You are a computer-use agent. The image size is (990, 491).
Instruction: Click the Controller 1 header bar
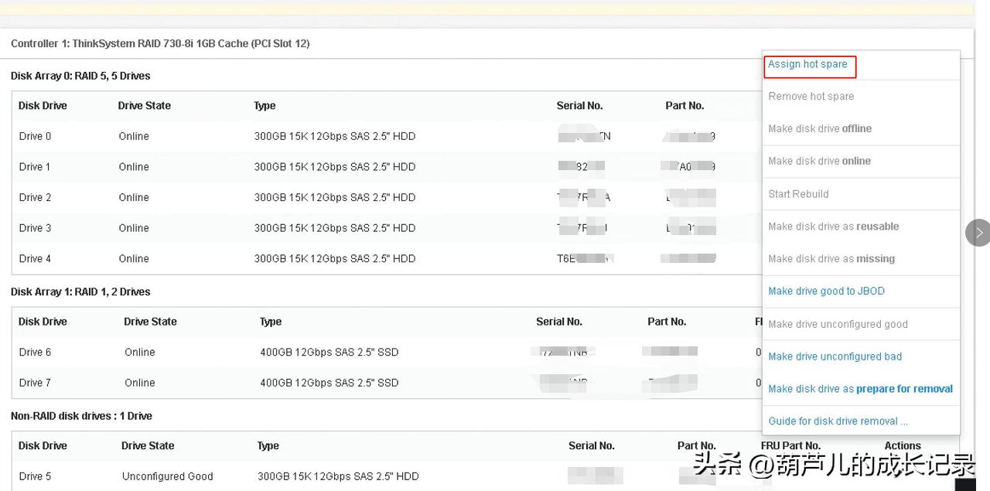pyautogui.click(x=160, y=43)
